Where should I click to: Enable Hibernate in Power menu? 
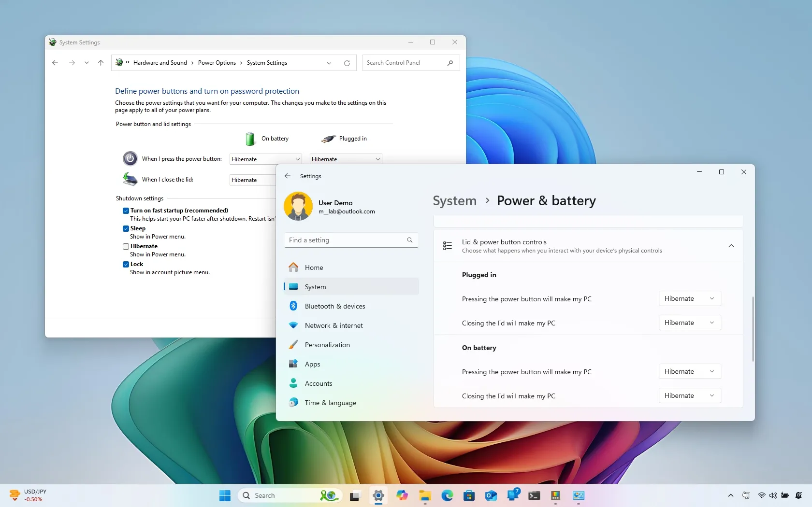(126, 246)
